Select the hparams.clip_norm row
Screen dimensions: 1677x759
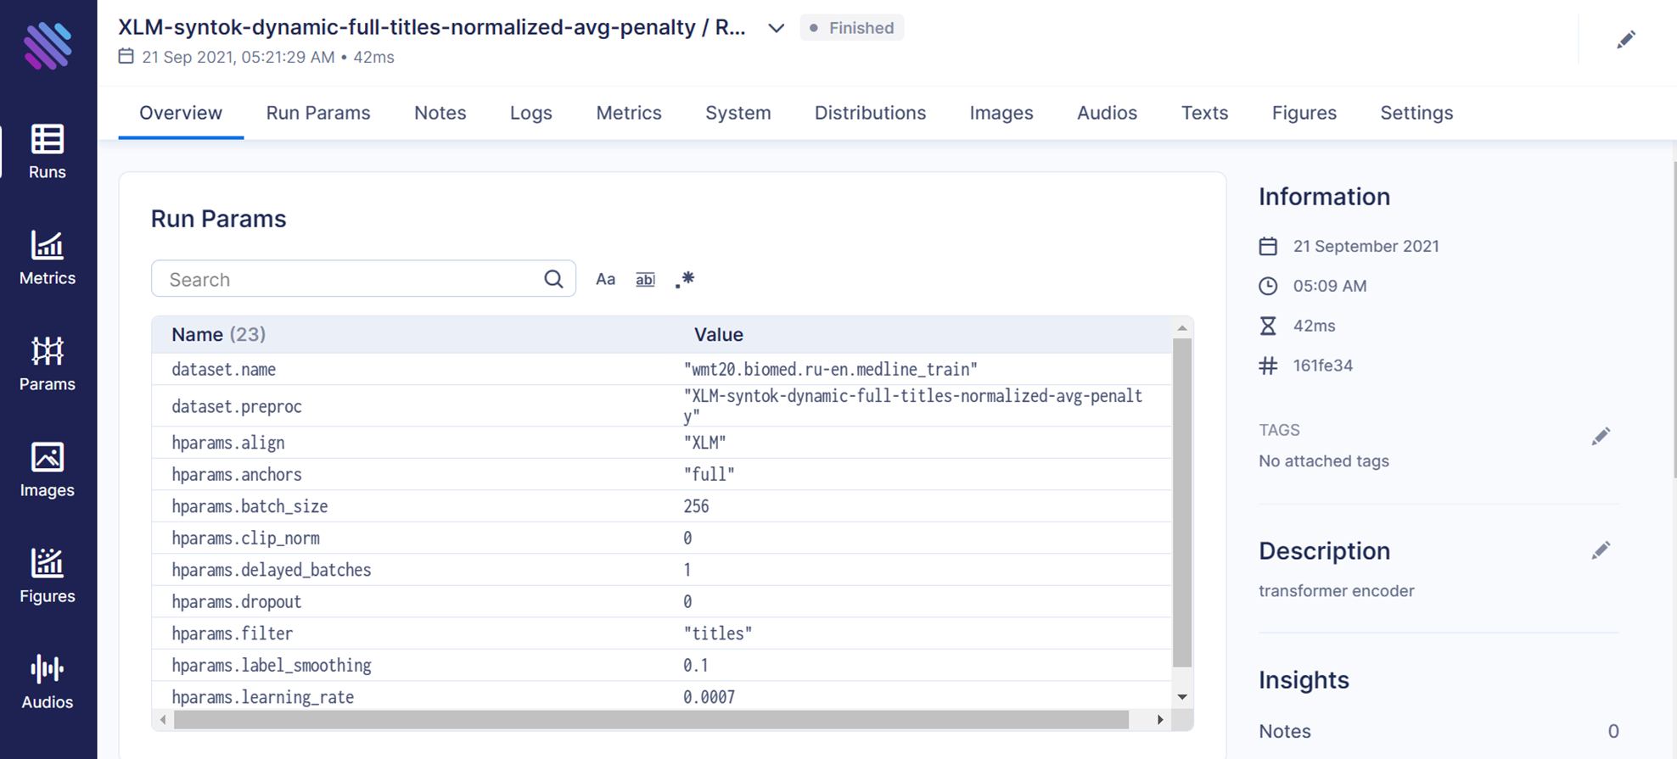click(662, 539)
